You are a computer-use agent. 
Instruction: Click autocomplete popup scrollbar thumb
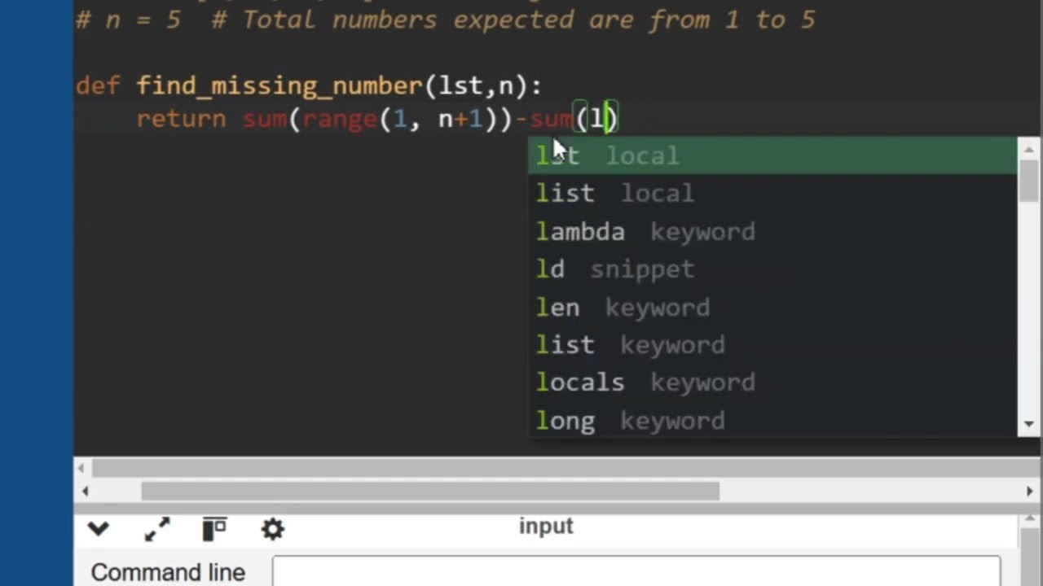tap(1029, 181)
